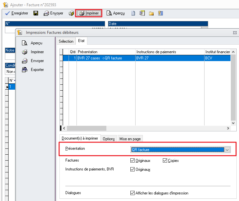The width and height of the screenshot is (239, 201).
Task: Click the horizontal scrollbar thumb in the grid
Action: tap(87, 128)
